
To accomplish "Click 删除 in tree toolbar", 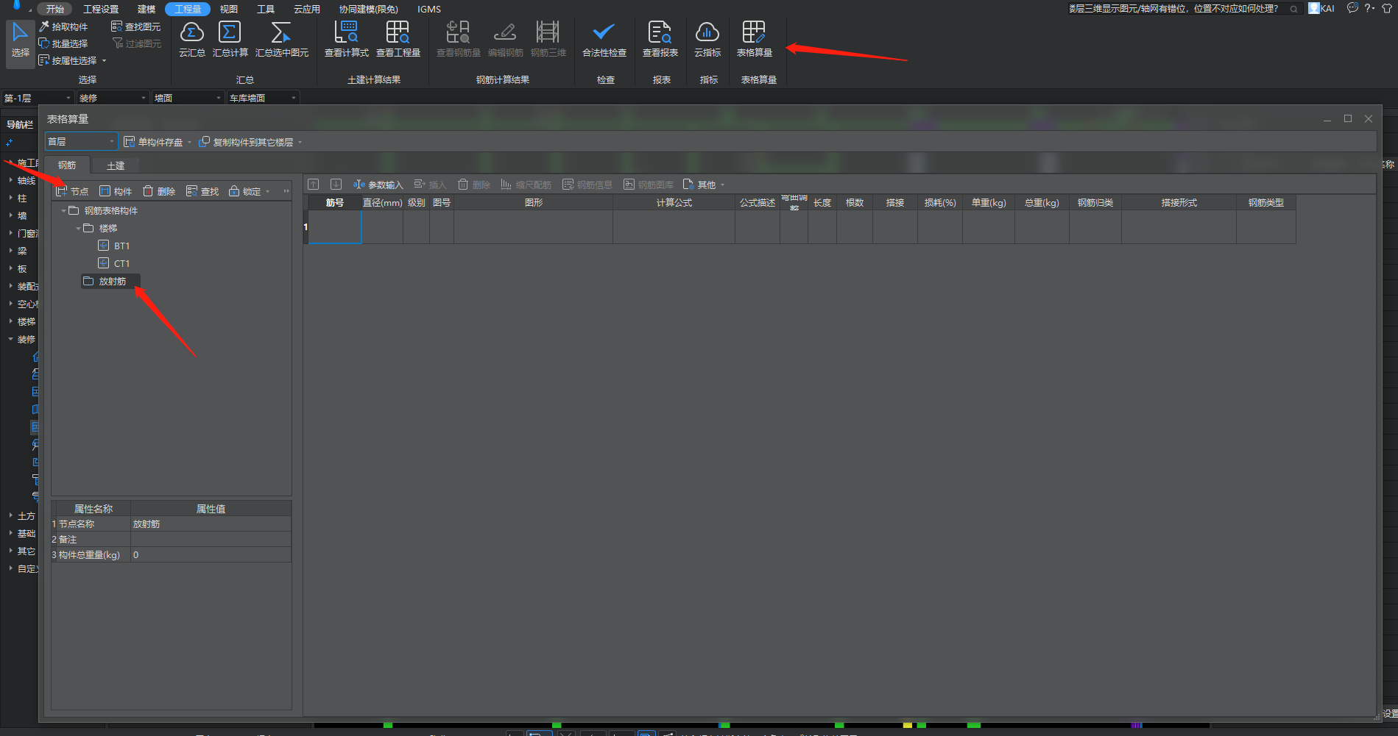I will tap(159, 191).
